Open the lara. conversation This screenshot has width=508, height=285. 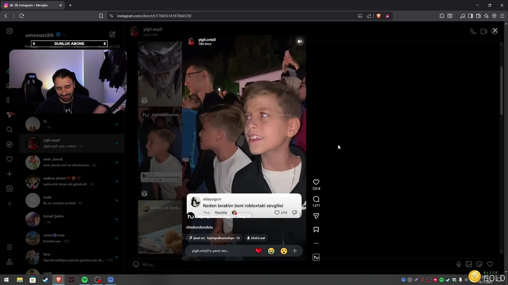[72, 257]
